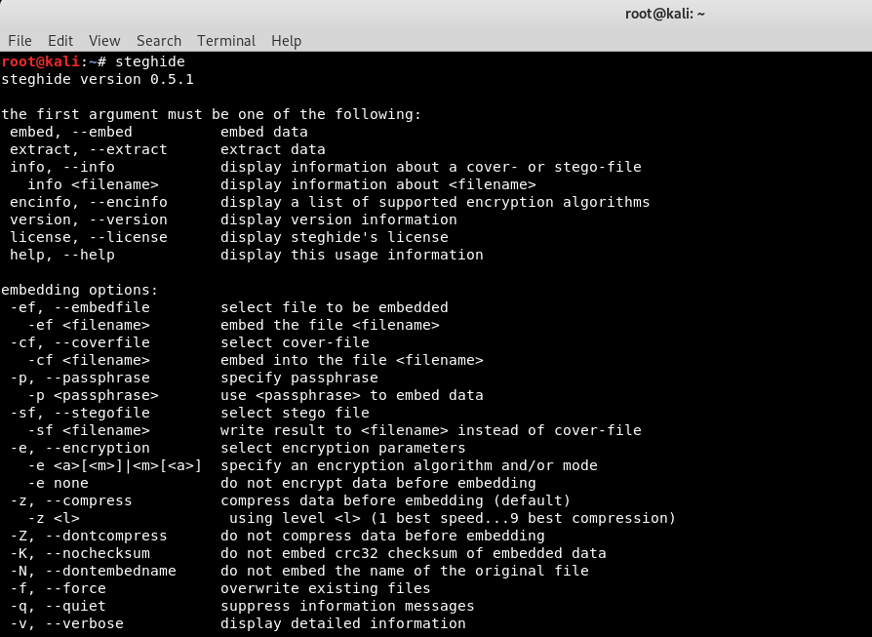Viewport: 872px width, 637px height.
Task: Click the '-sf, --stegofile' option text
Action: pos(80,413)
